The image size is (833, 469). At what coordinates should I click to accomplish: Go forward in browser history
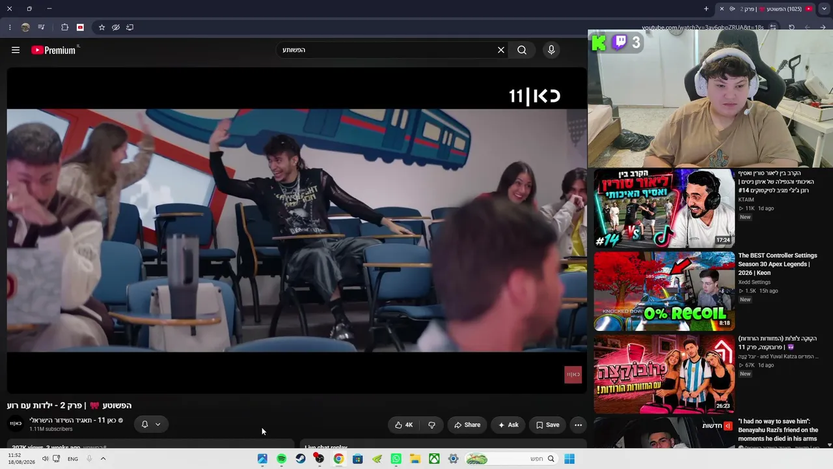coord(808,27)
